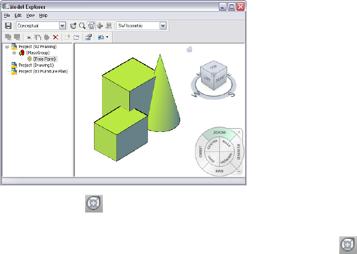Screen dimensions: 357x254
Task: Select the Zoom magnifier tool in the toolbar
Action: coord(82,26)
